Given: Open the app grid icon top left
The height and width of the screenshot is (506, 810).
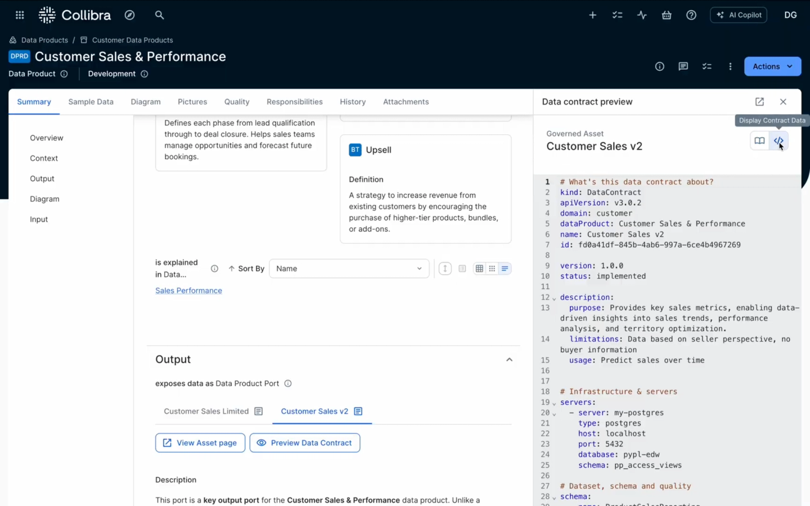Looking at the screenshot, I should pos(19,15).
